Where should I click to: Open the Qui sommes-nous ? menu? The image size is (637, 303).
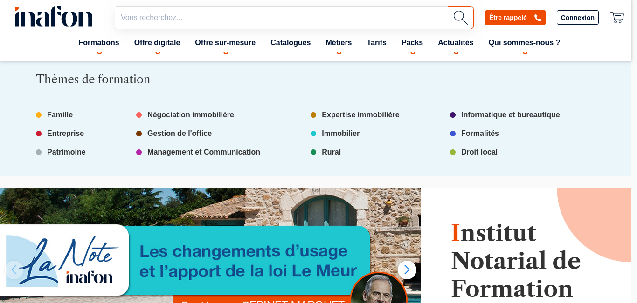[x=525, y=43]
